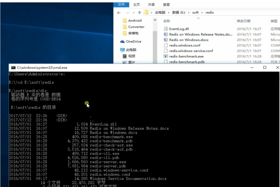The height and width of the screenshot is (187, 280).
Task: Go back with Explorer's back arrow
Action: 119,13
